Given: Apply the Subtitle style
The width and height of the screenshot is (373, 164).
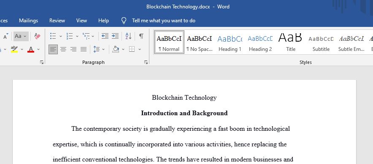Looking at the screenshot, I should 321,42.
